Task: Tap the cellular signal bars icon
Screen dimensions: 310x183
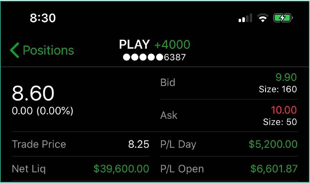Action: 245,18
